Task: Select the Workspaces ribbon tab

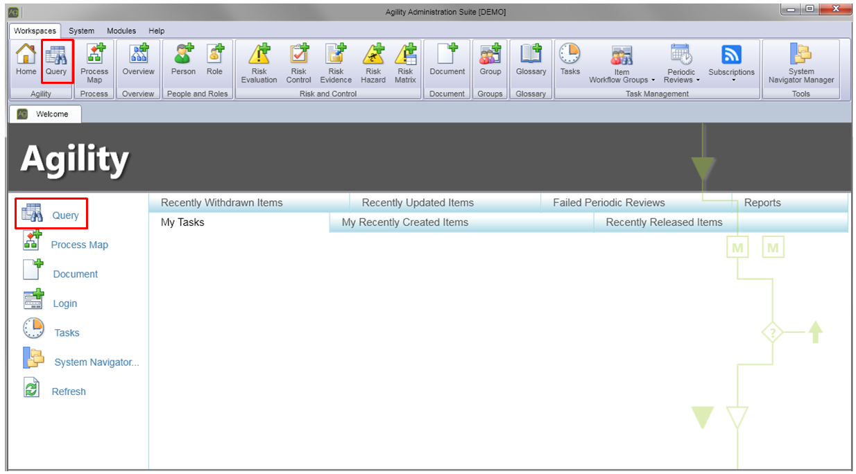Action: tap(35, 30)
